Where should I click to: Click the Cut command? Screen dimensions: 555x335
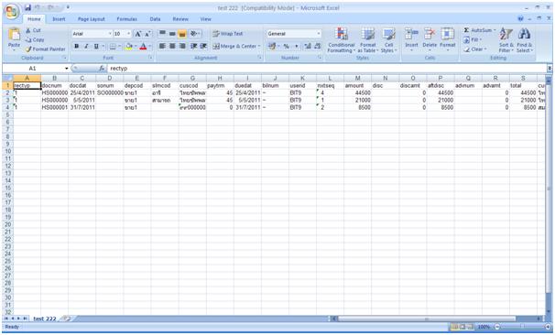pos(33,31)
